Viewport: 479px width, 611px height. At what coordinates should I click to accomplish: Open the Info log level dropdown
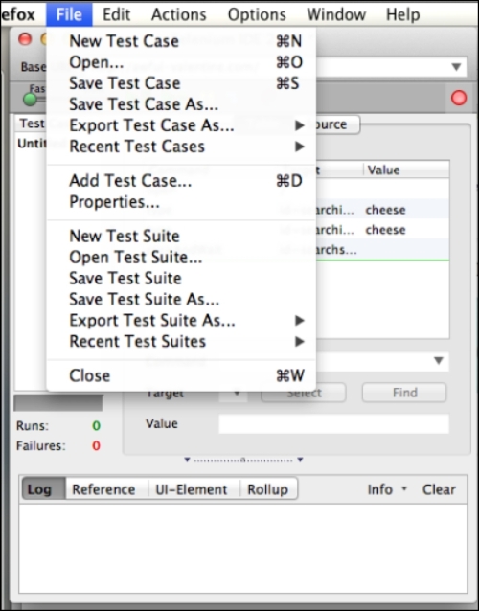pos(387,489)
